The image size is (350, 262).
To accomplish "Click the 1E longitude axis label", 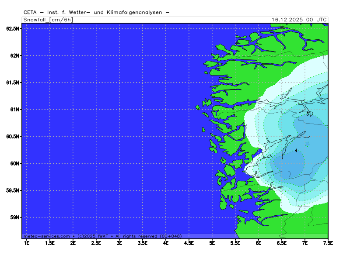I will point(27,243).
